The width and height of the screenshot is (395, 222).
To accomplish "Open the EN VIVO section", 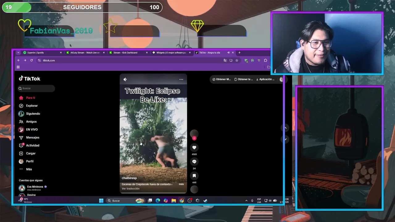I will 32,129.
